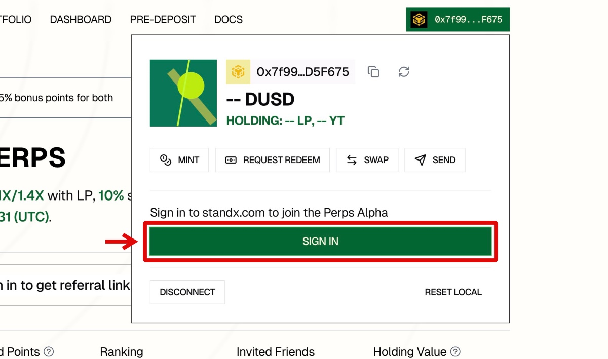The height and width of the screenshot is (359, 608).
Task: Click the DISCONNECT button
Action: tap(187, 292)
